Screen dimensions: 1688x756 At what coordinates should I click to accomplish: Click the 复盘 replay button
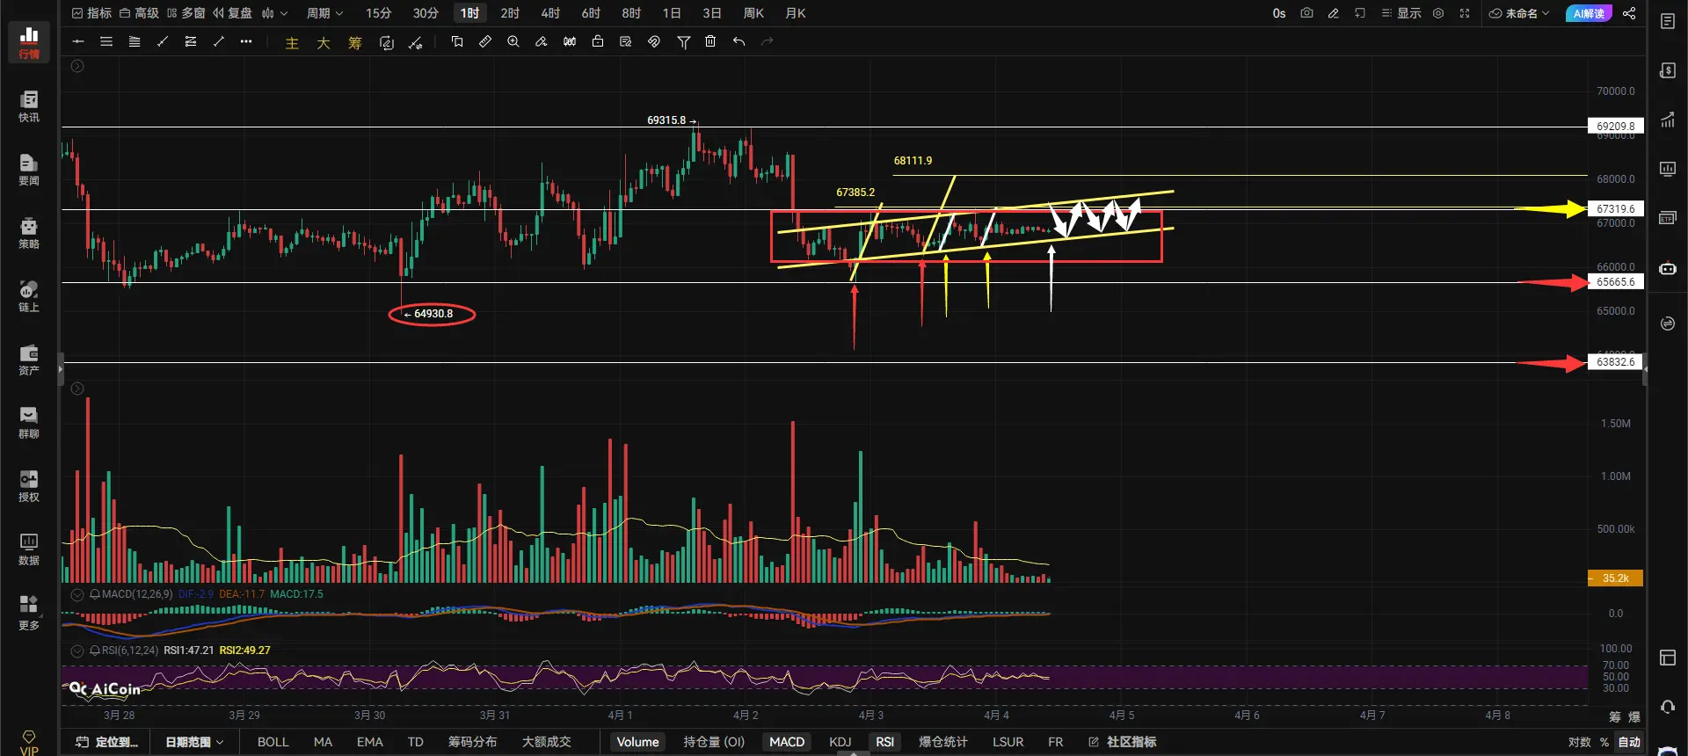coord(232,13)
